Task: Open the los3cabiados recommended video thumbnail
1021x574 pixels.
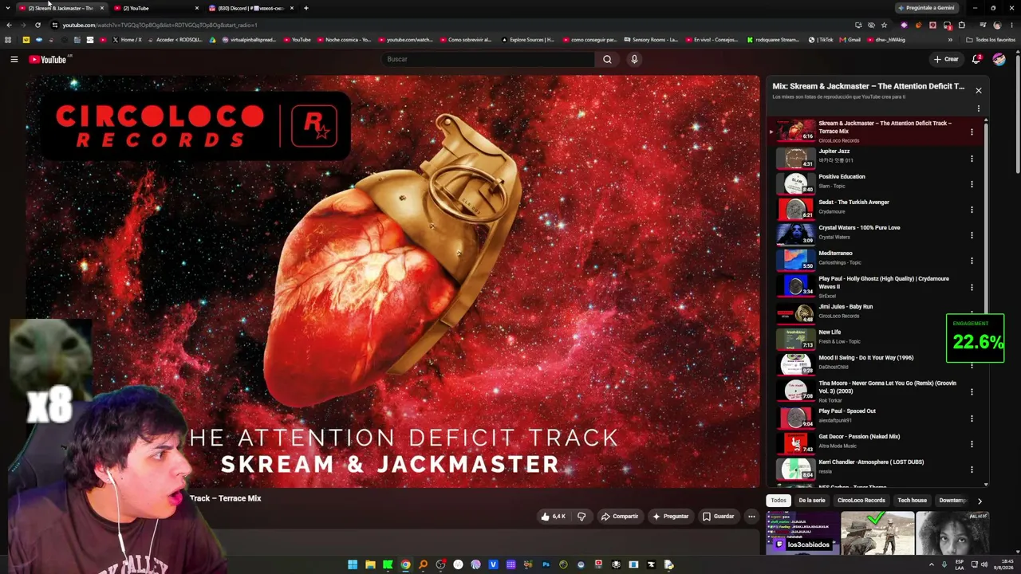Action: pyautogui.click(x=802, y=533)
